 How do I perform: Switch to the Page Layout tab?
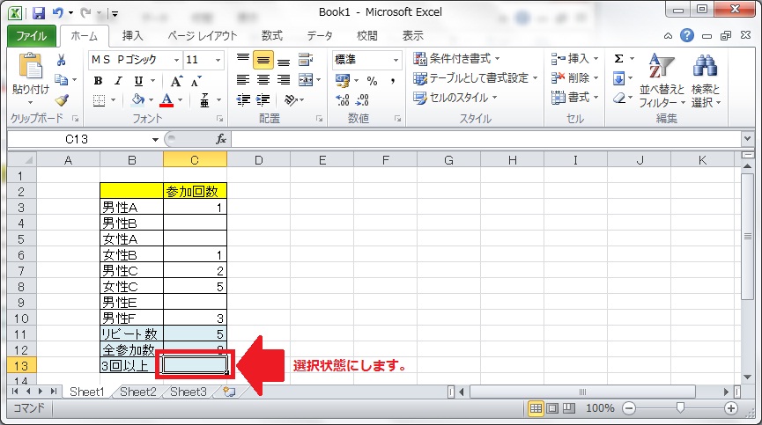click(x=202, y=35)
